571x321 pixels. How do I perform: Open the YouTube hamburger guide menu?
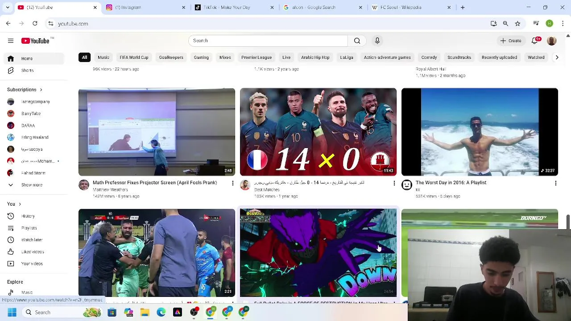(11, 41)
